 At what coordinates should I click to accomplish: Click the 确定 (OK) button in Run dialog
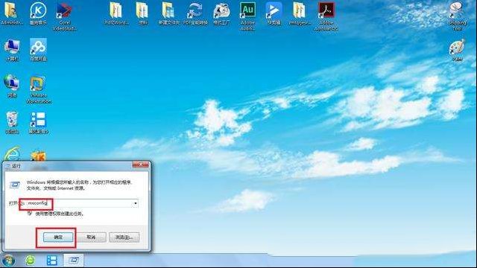click(x=58, y=237)
